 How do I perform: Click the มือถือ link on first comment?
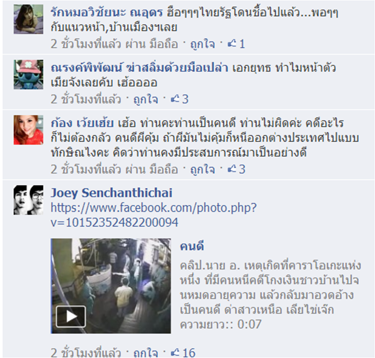pyautogui.click(x=164, y=44)
